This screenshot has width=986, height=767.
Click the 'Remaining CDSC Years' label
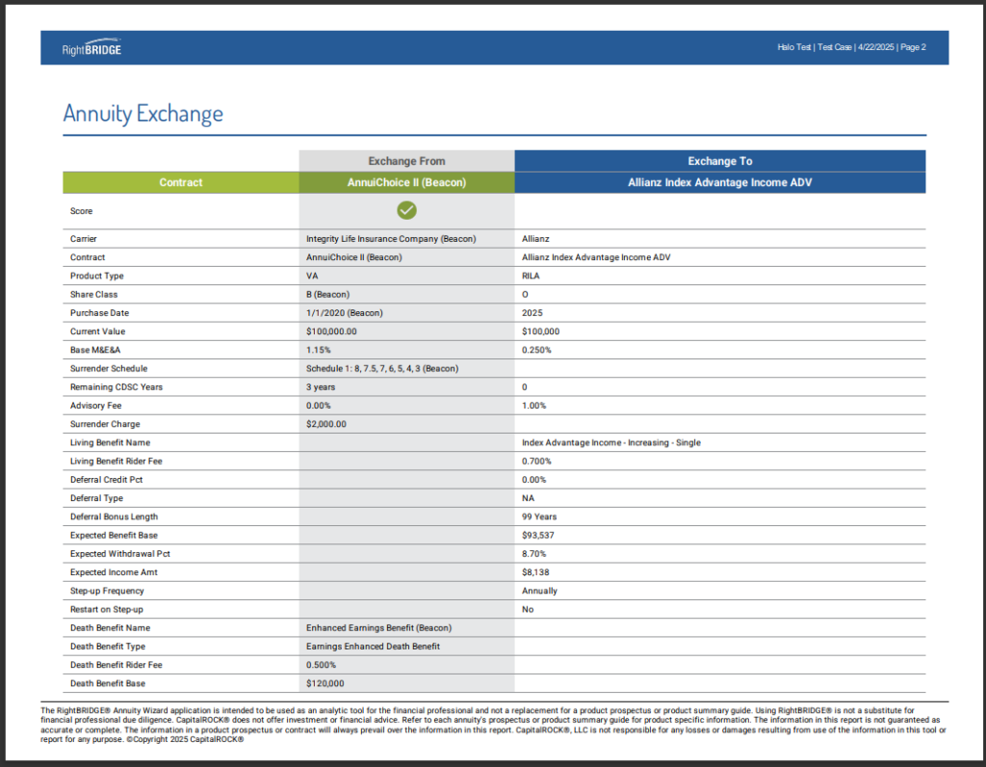coord(117,387)
